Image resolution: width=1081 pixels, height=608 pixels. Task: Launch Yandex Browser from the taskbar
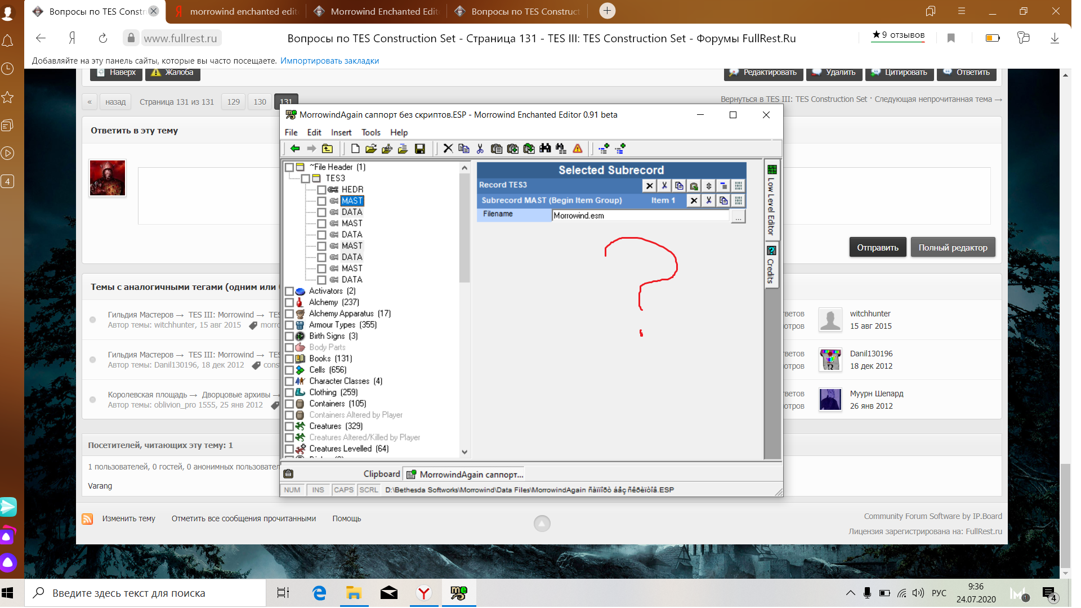point(424,593)
